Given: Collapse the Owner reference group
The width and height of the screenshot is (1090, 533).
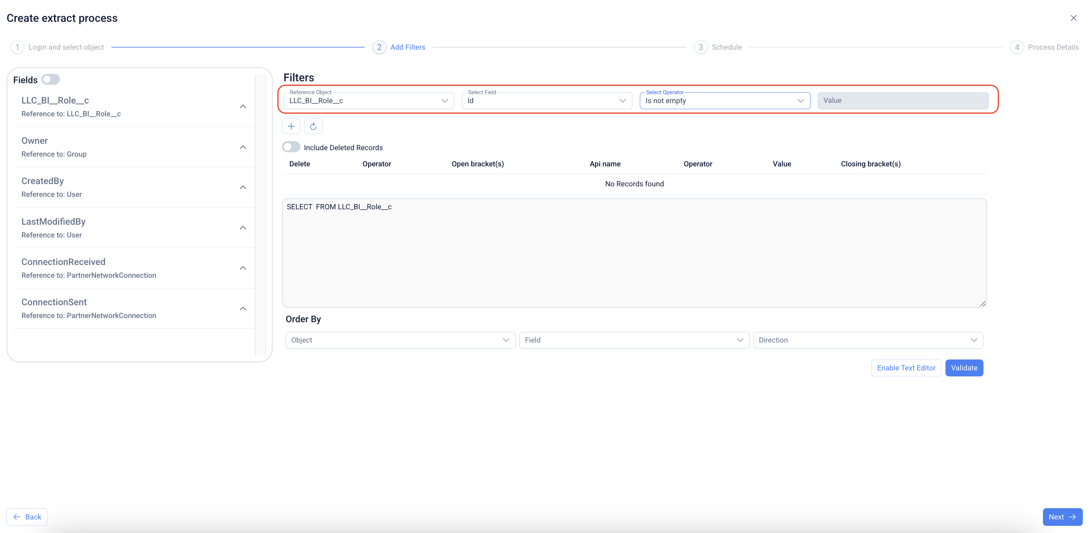Looking at the screenshot, I should [x=243, y=147].
